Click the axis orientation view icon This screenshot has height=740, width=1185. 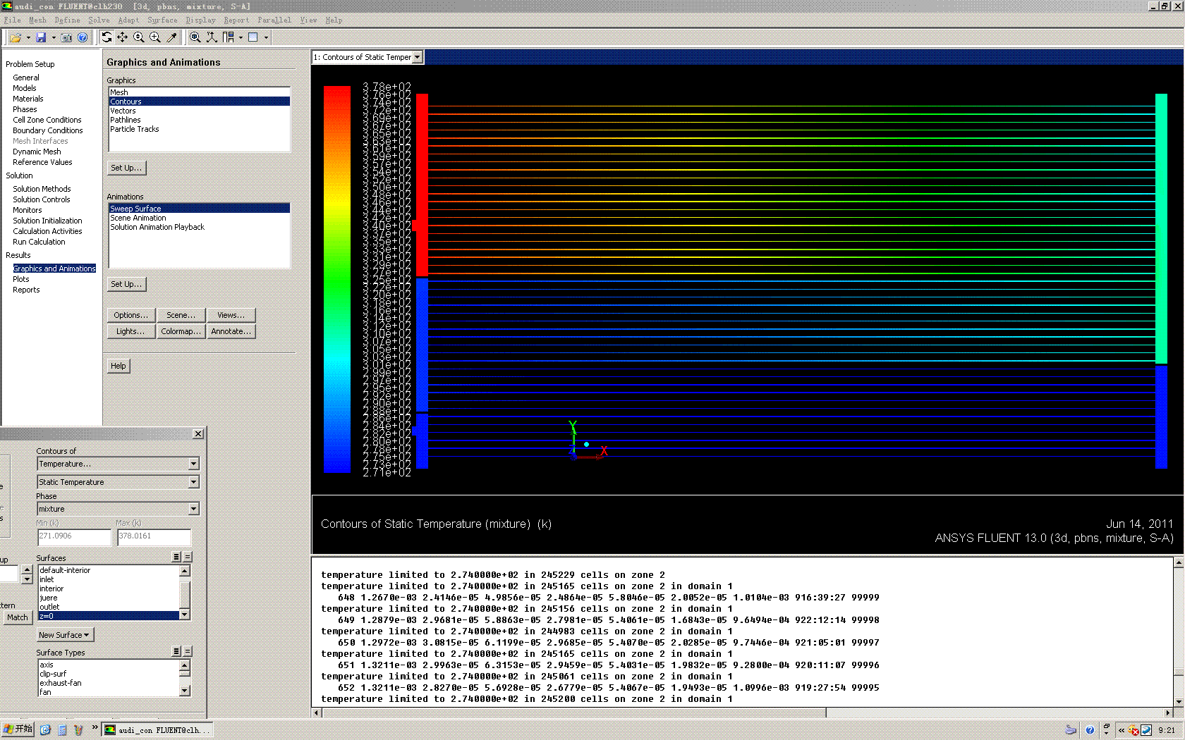(212, 37)
